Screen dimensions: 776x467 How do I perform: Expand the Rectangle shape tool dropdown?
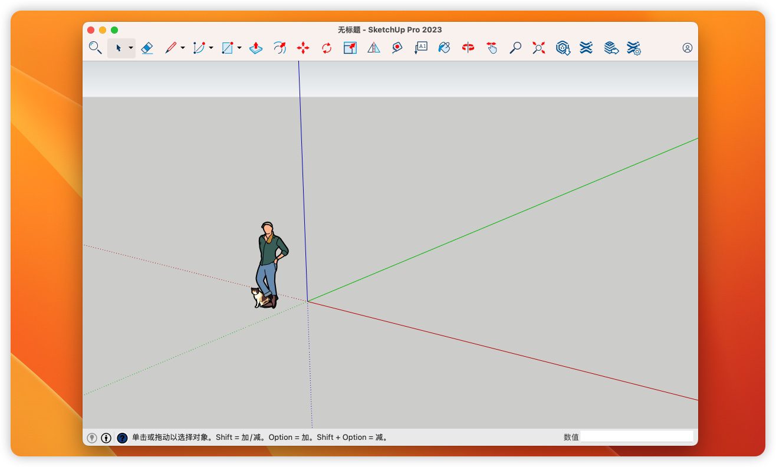point(239,48)
